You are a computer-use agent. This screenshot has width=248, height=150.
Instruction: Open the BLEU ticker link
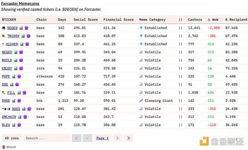coord(6,125)
